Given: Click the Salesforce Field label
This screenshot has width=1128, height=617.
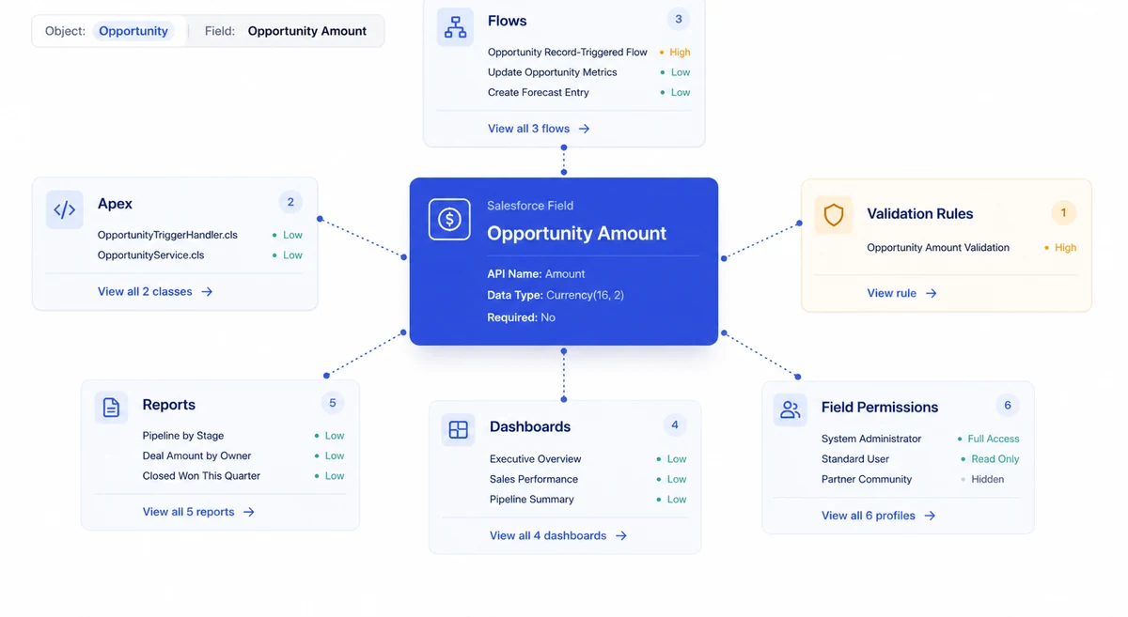Looking at the screenshot, I should (530, 206).
